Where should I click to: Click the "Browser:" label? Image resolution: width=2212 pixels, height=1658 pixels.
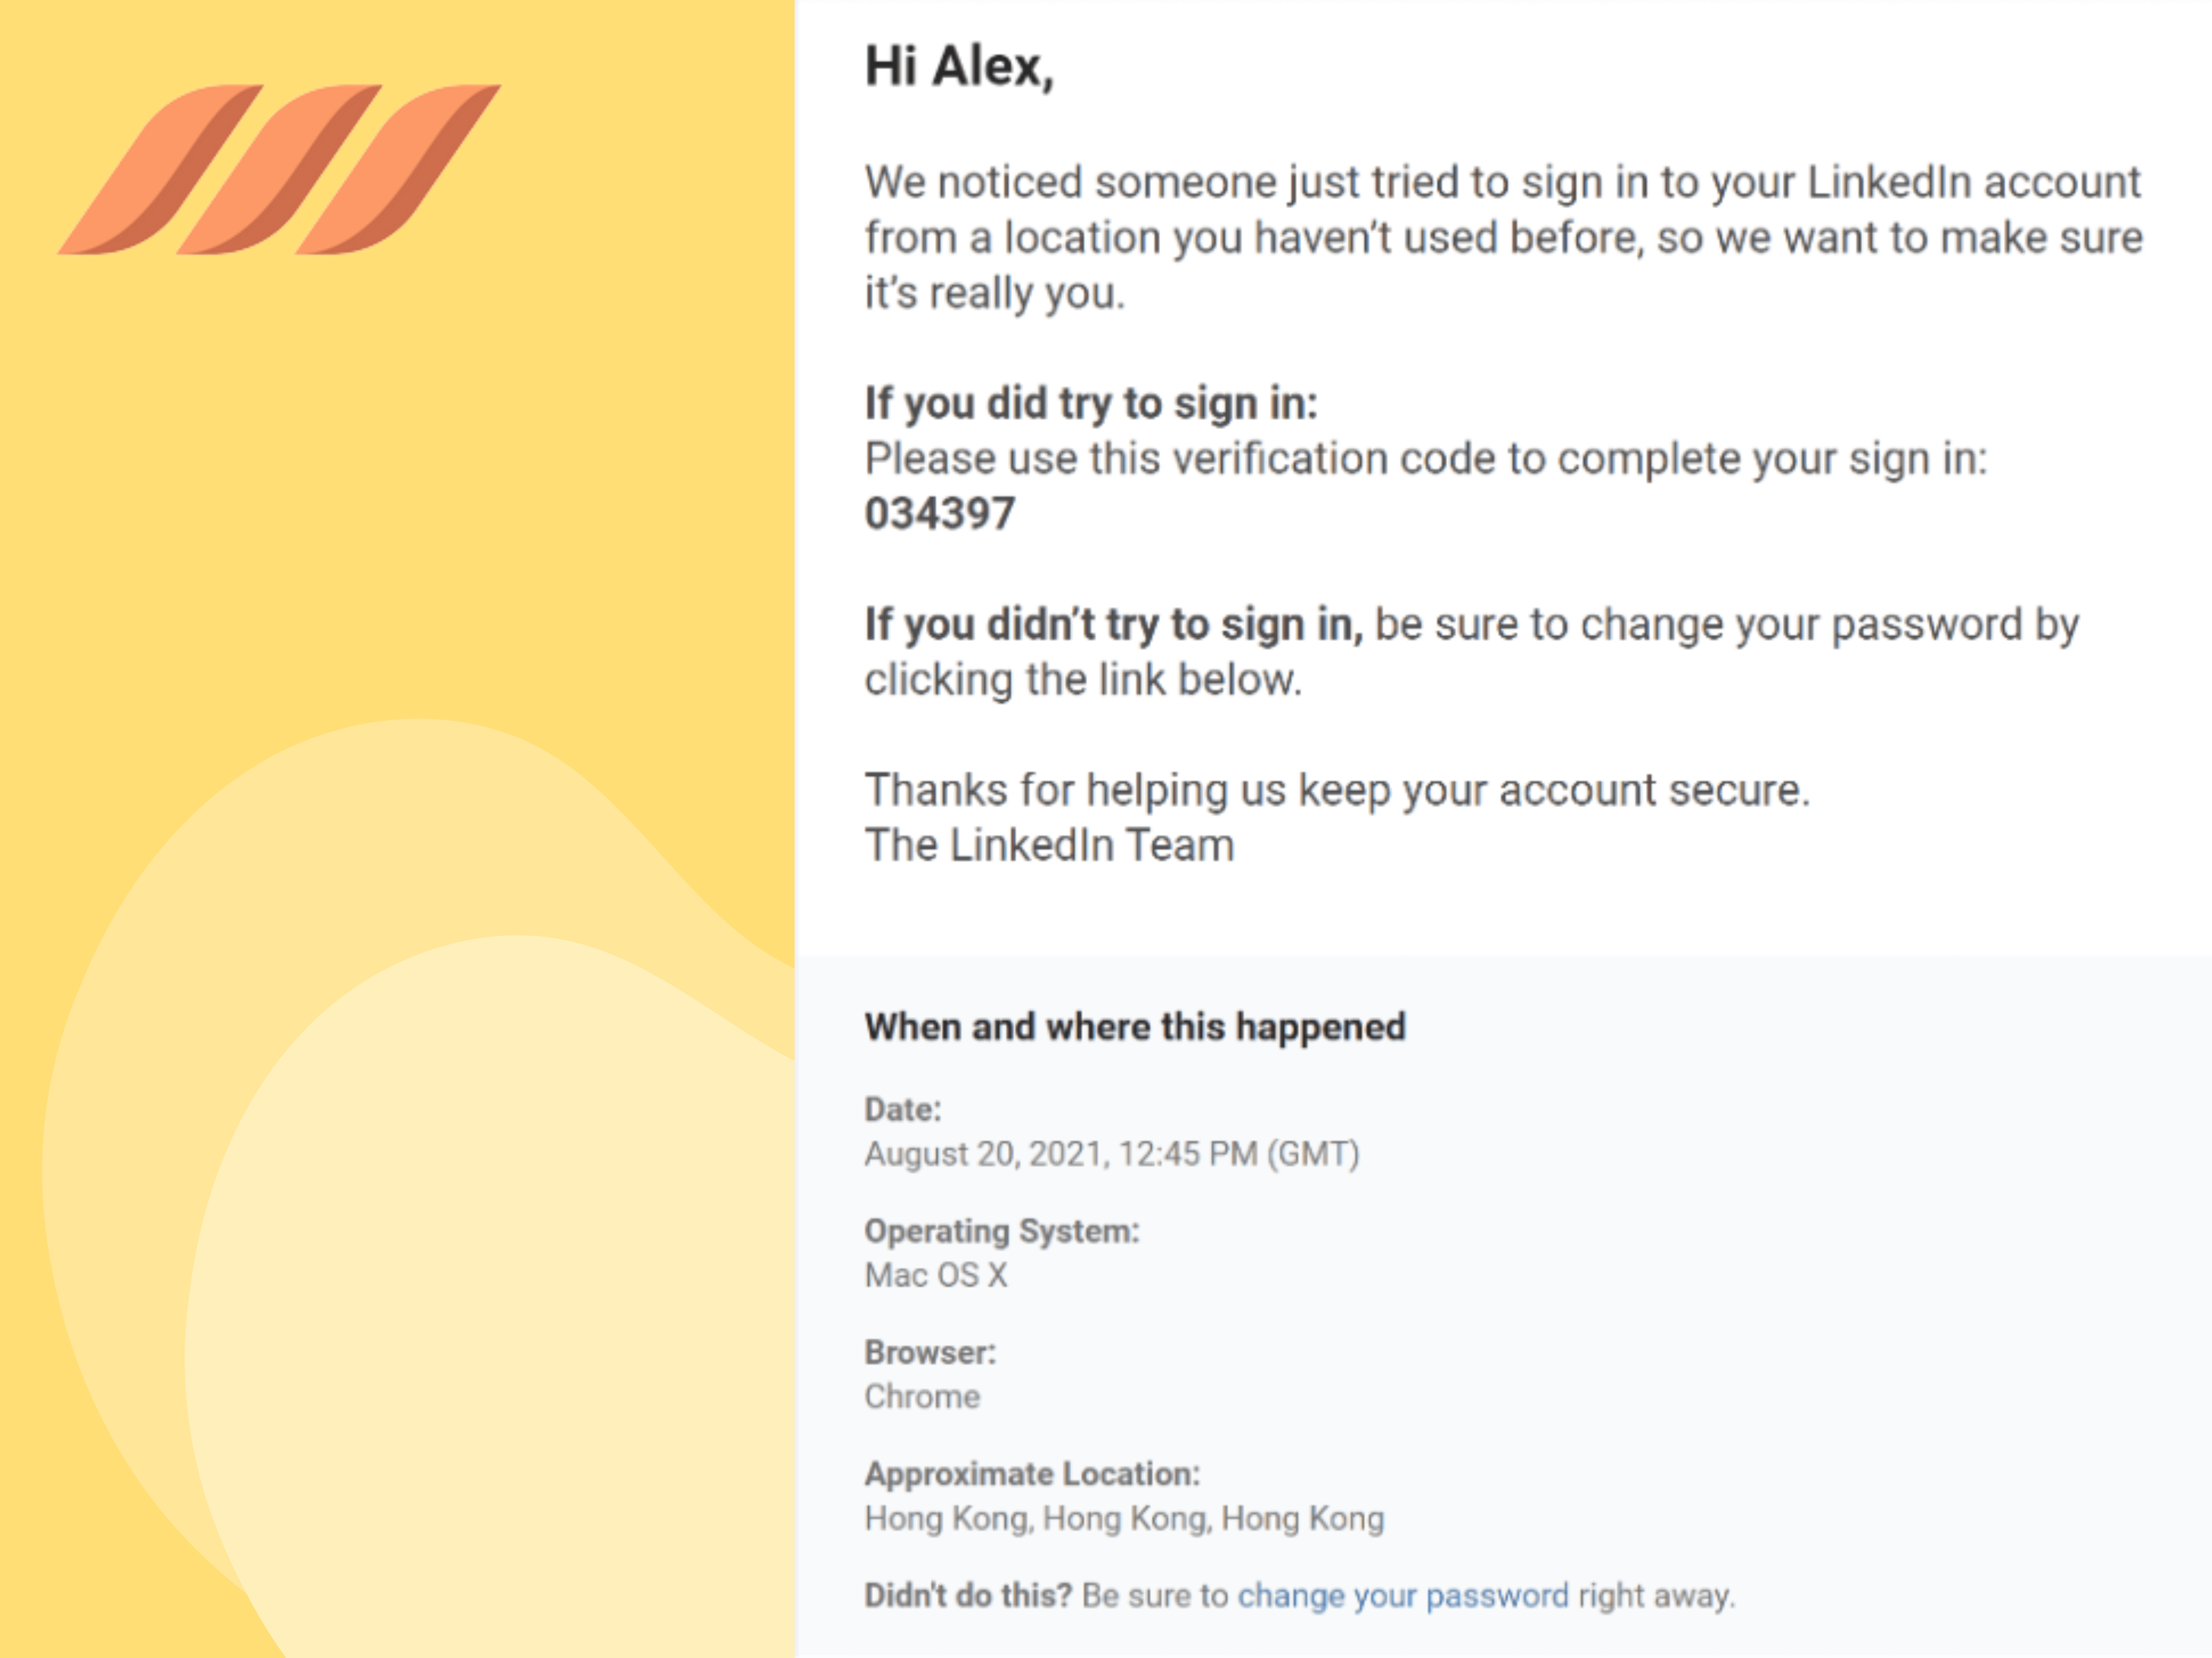930,1353
